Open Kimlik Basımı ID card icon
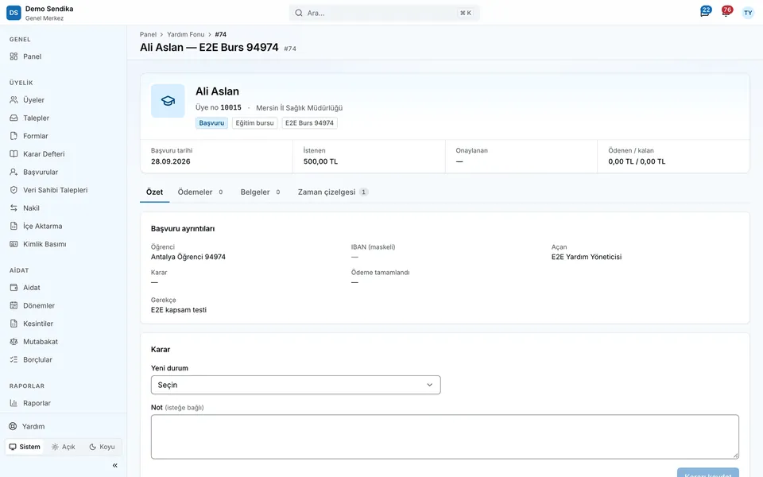Screen dimensions: 763x477 point(14,244)
